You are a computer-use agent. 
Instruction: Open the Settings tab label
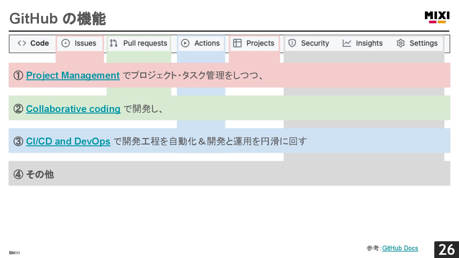tap(424, 43)
